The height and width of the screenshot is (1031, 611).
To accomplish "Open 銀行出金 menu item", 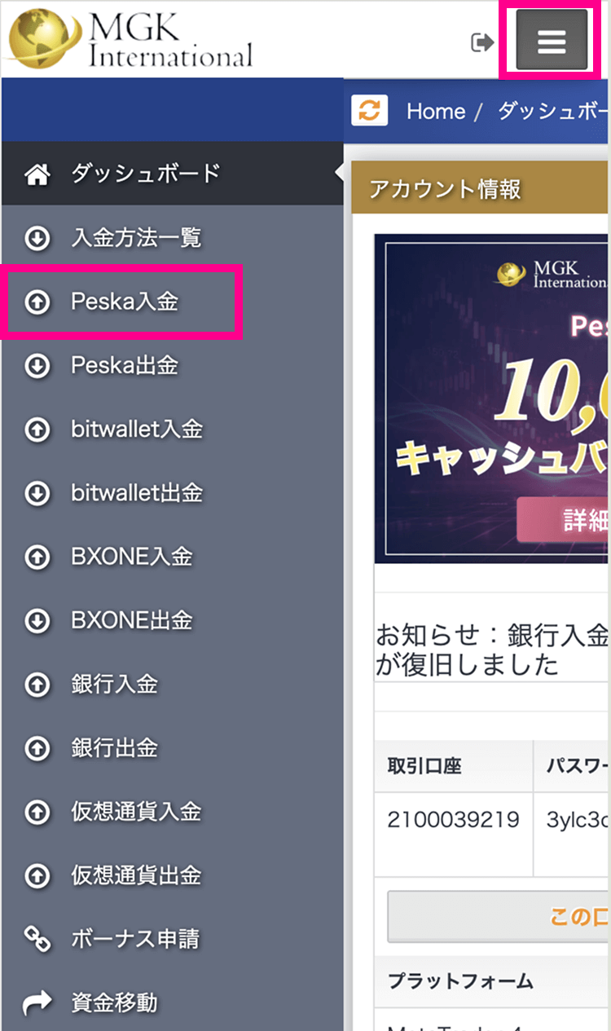I will pyautogui.click(x=172, y=748).
